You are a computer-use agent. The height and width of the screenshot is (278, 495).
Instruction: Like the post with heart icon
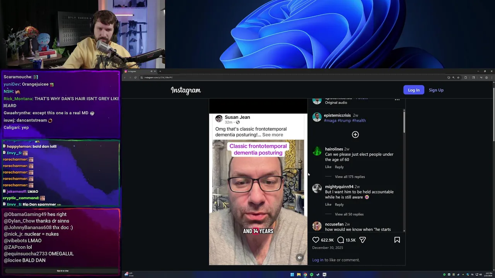pos(316,240)
